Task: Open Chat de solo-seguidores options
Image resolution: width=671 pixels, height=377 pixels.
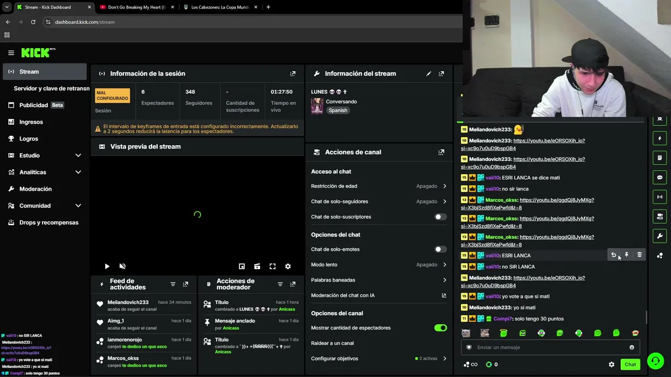Action: point(378,202)
